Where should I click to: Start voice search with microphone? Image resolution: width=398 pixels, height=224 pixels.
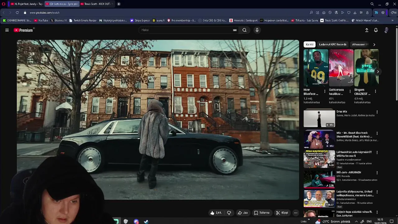pos(257,30)
